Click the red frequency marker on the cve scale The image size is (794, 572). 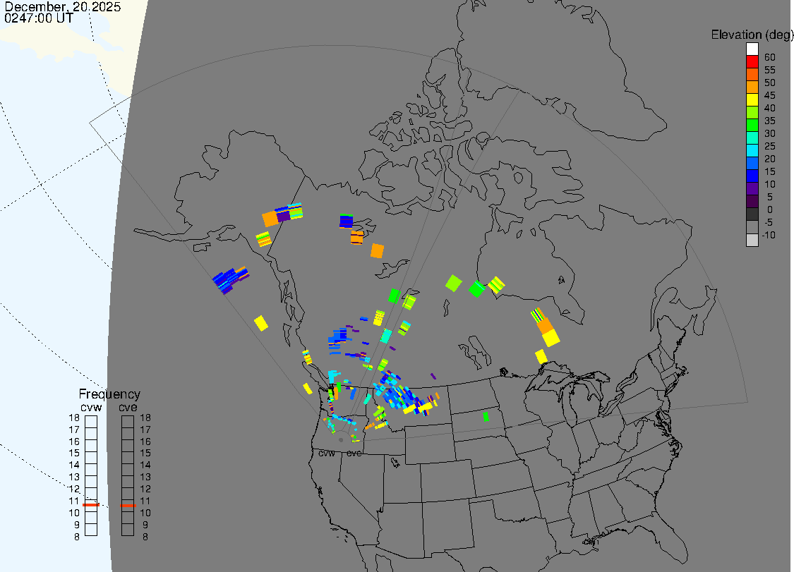click(128, 505)
